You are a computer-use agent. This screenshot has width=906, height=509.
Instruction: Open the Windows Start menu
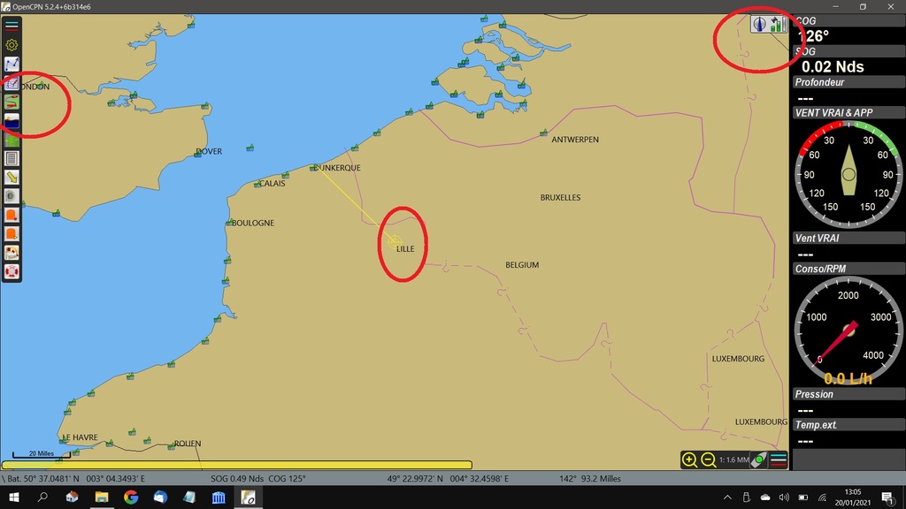tap(14, 498)
